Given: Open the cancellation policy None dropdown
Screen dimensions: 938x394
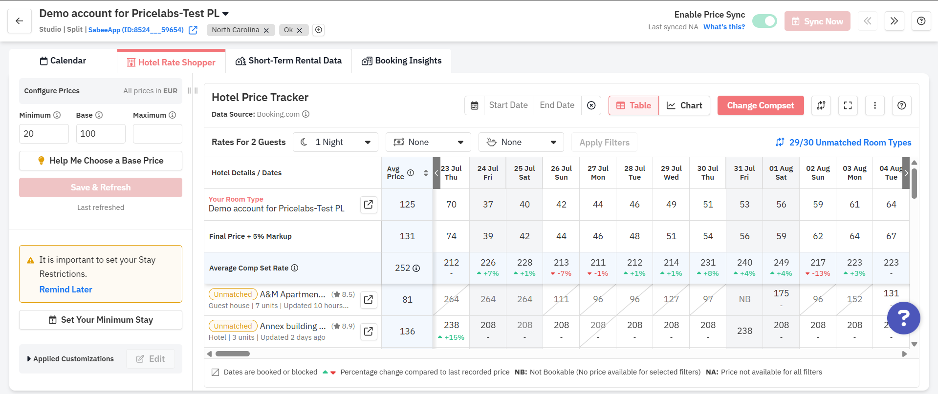Looking at the screenshot, I should [x=428, y=142].
